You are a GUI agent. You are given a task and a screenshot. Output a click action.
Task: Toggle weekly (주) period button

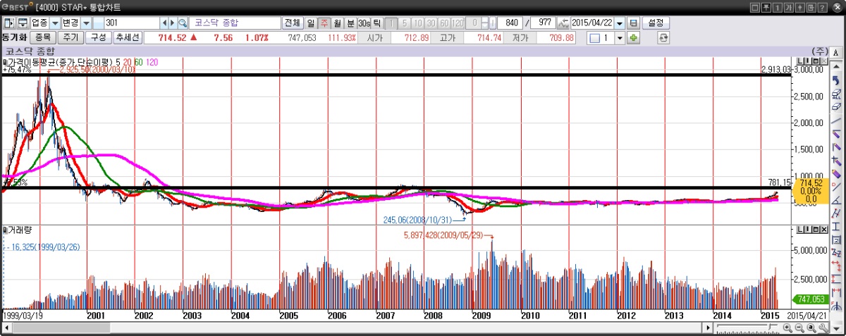pos(324,23)
